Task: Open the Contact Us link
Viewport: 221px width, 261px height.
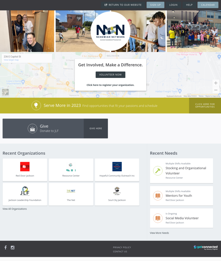Action: pos(120,252)
